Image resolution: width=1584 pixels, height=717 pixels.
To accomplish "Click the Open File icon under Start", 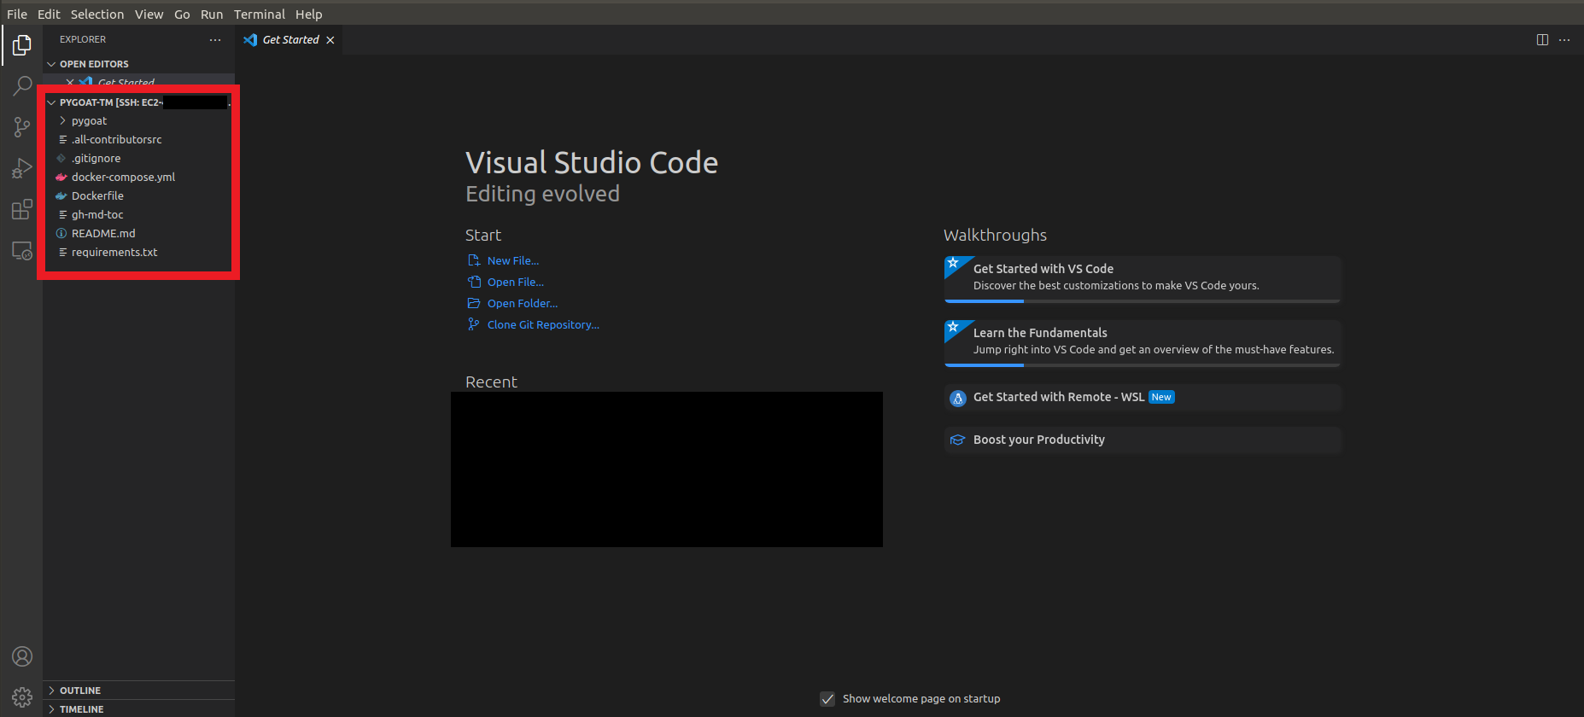I will (x=474, y=282).
